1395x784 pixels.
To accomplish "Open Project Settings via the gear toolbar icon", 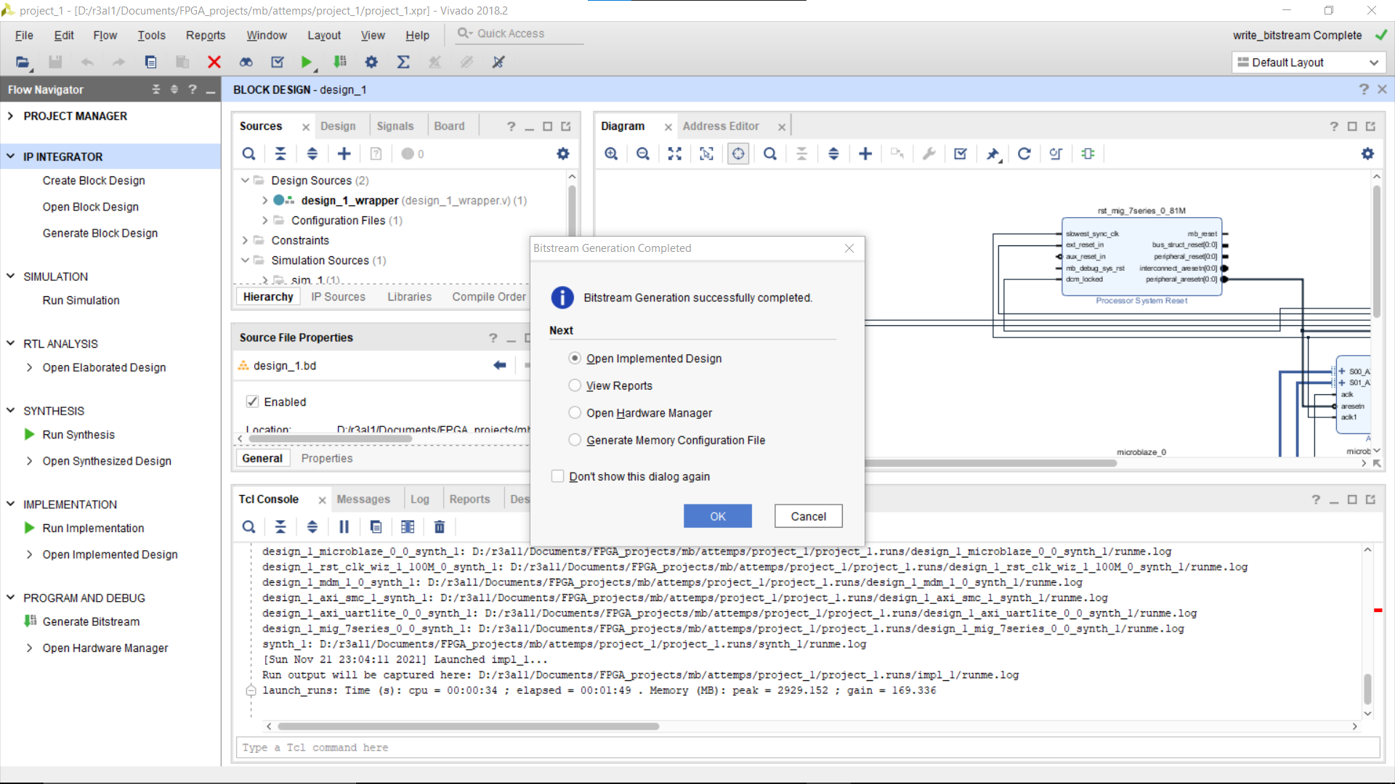I will [371, 62].
